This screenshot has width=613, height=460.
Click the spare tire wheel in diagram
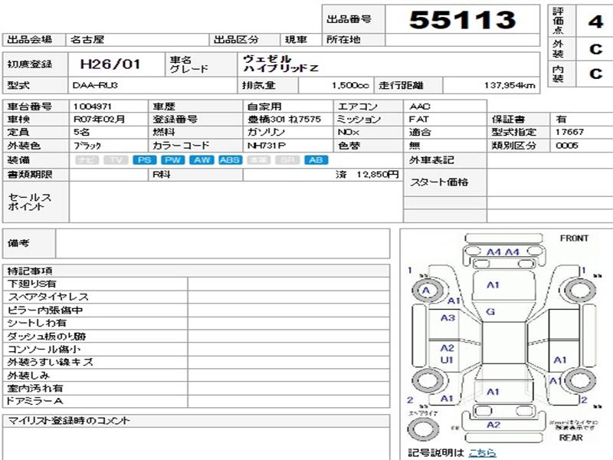coord(423,429)
